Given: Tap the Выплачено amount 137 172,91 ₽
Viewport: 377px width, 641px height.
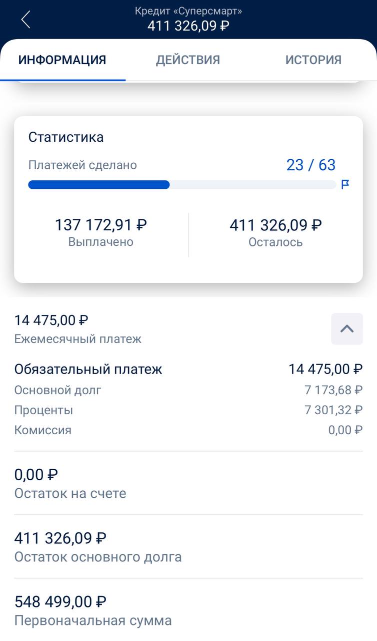Looking at the screenshot, I should [101, 225].
